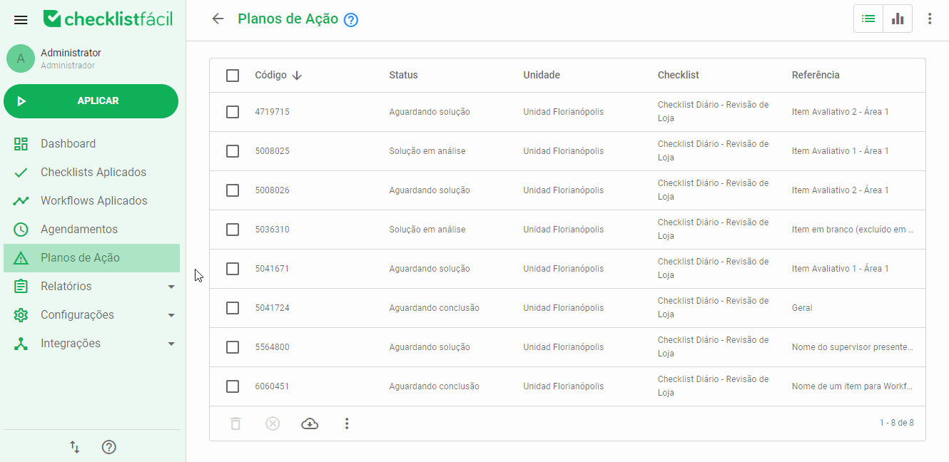This screenshot has width=949, height=462.
Task: Select the checkbox for row 5041724
Action: (233, 308)
